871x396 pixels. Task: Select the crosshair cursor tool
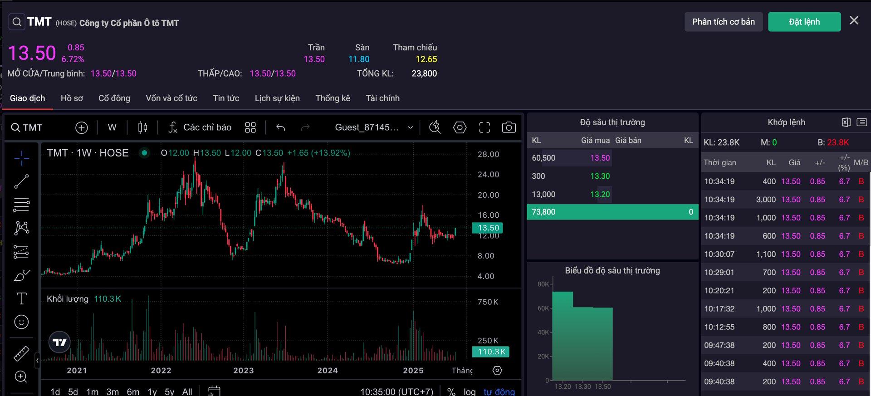point(21,158)
